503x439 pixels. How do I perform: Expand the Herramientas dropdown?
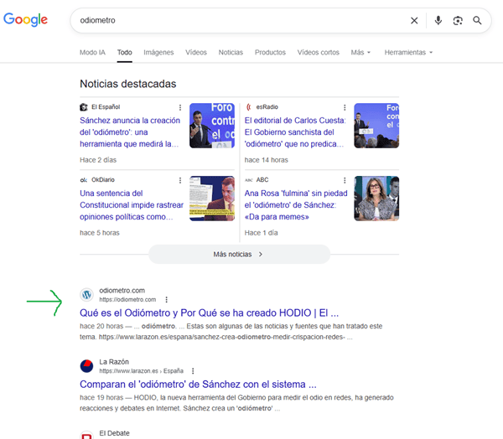tap(408, 52)
